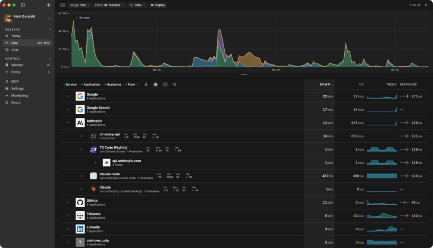Expand the Google Search row

click(x=68, y=110)
